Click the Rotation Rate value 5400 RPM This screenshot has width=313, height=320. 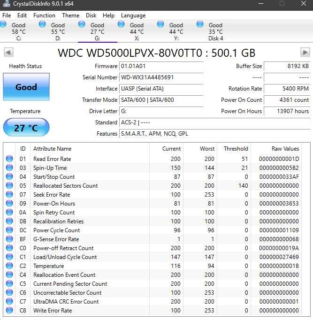[x=287, y=89]
